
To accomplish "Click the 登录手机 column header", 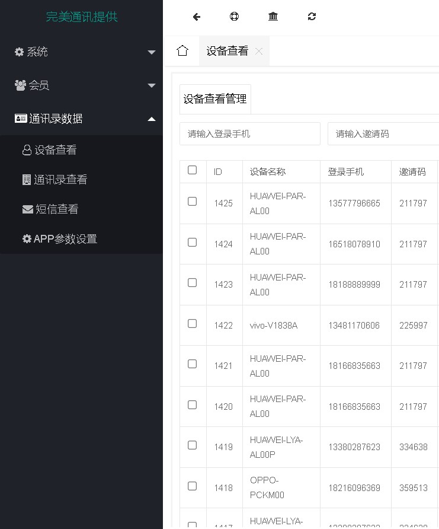I will point(345,172).
